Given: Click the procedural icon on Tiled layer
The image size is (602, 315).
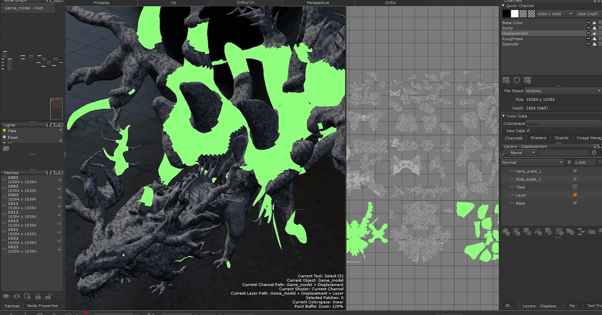Looking at the screenshot, I should coord(575,187).
